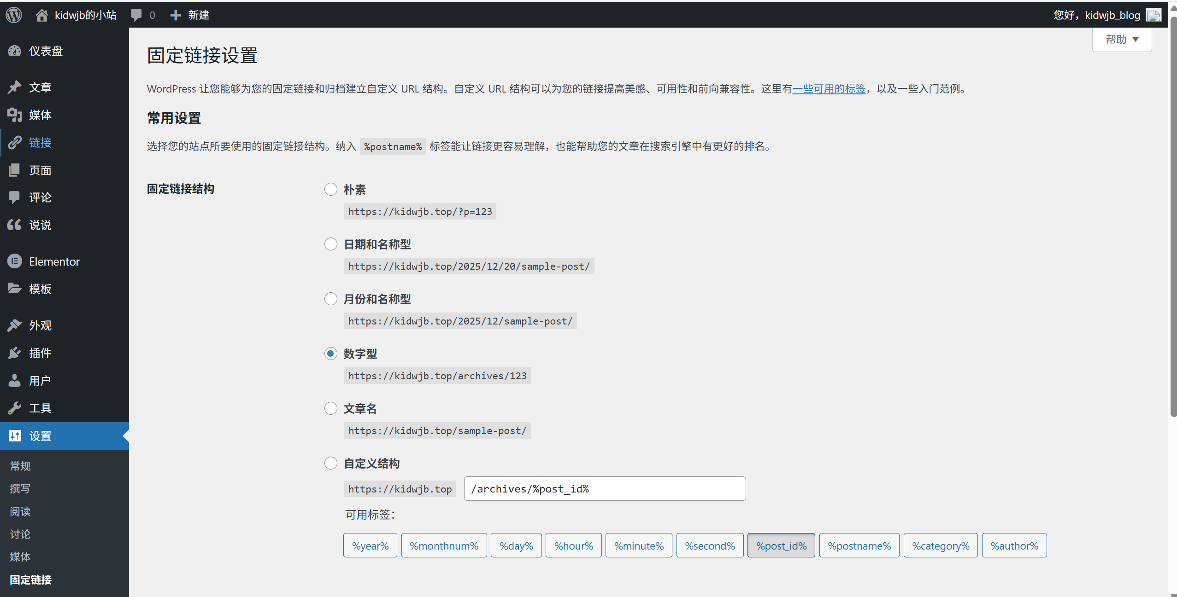Viewport: 1177px width, 597px height.
Task: Go to 常规 settings submenu
Action: (x=20, y=466)
